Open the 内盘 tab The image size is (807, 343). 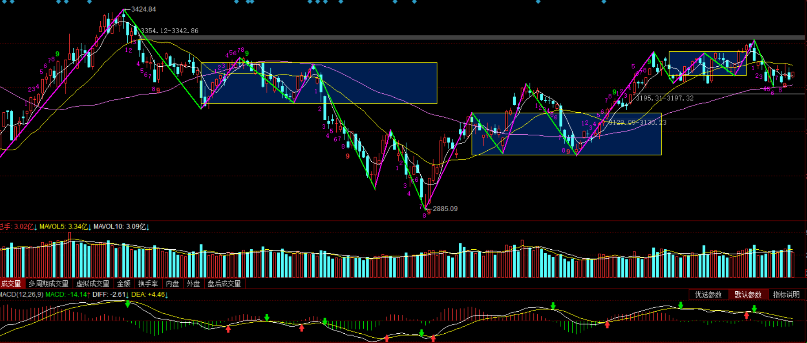click(x=172, y=284)
